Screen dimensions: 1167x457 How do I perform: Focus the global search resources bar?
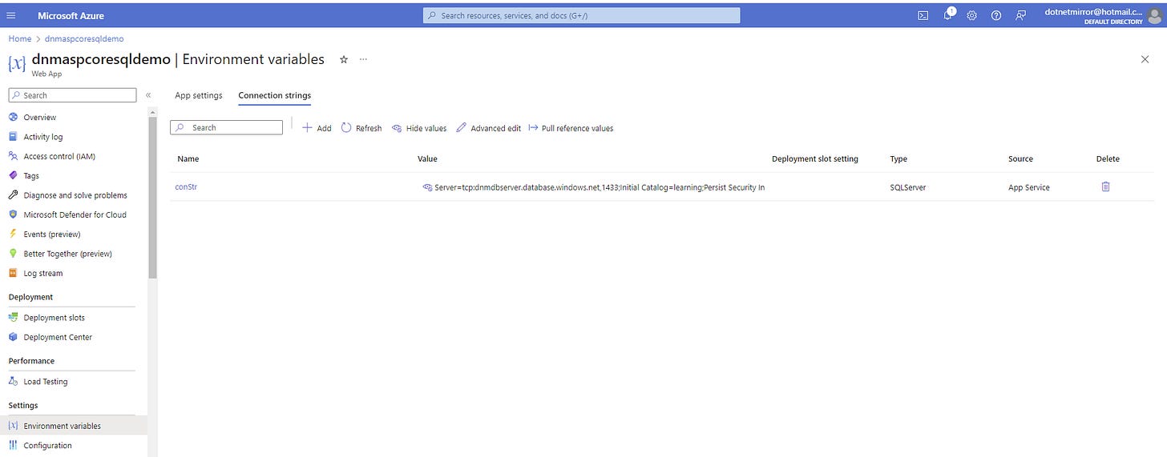(x=582, y=15)
